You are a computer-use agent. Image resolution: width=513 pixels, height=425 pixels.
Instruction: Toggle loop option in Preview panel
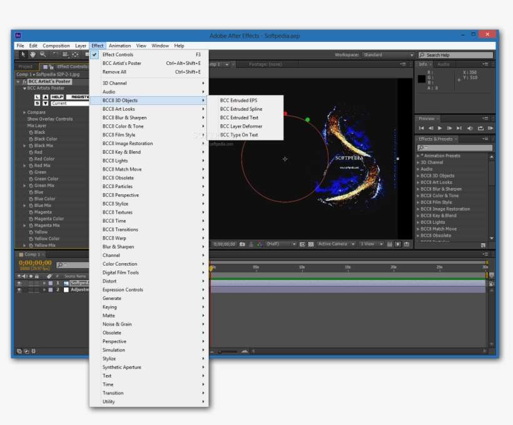(x=480, y=128)
